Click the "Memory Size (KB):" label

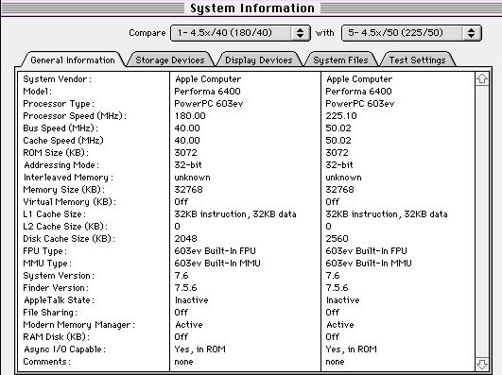[x=63, y=190]
